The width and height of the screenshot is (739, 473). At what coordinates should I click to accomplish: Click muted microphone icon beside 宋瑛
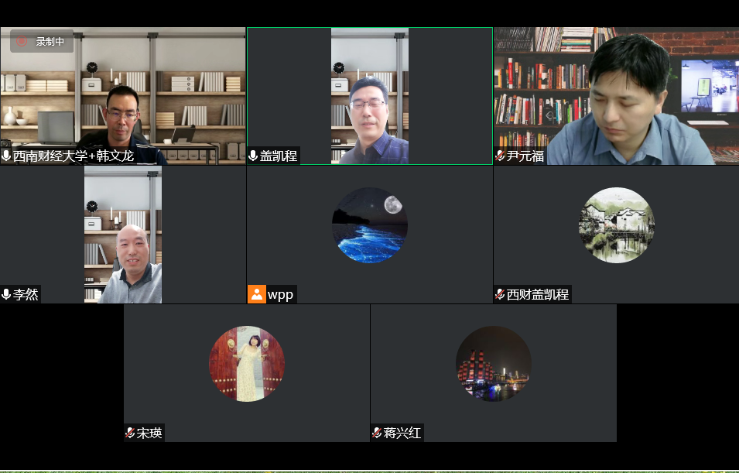click(x=130, y=433)
